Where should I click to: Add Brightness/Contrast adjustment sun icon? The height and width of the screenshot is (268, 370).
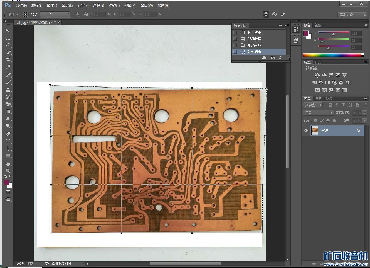click(317, 75)
